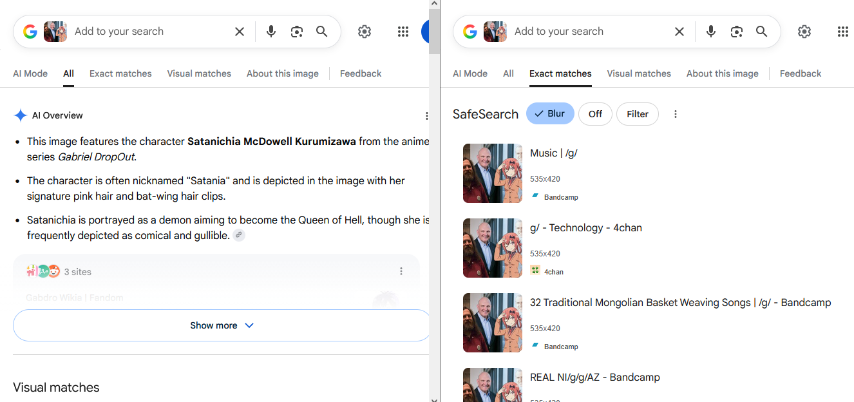854x402 pixels.
Task: Open Visual matches tab in left window
Action: (x=199, y=73)
